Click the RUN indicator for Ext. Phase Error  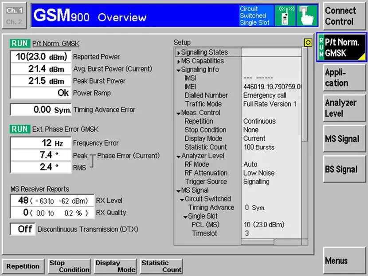(x=20, y=129)
